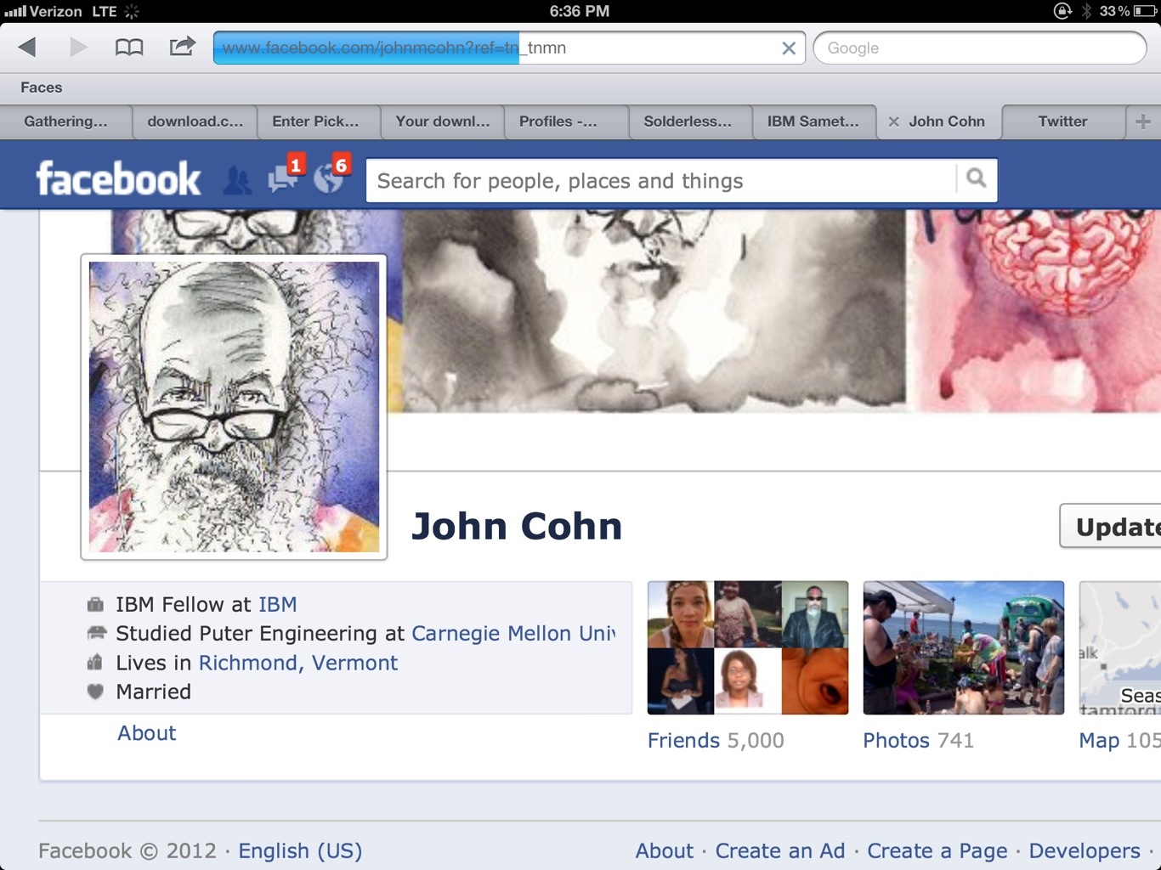Open the Photos thumbnail of the beach
Viewport: 1161px width, 870px height.
tap(963, 647)
